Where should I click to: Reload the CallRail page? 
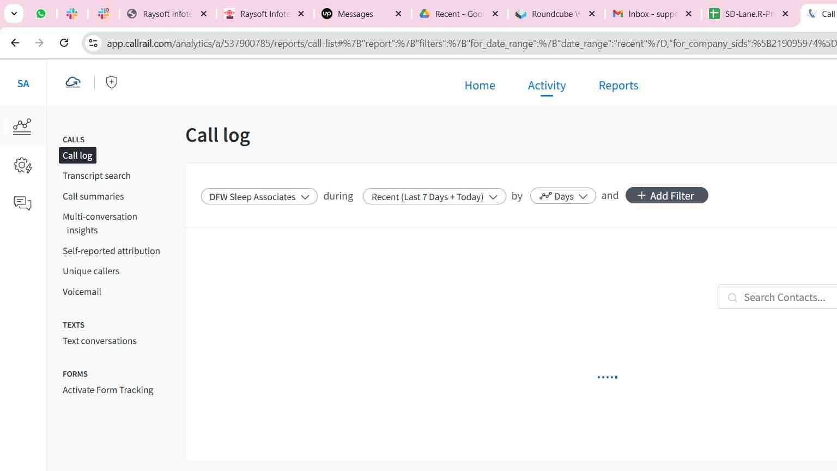click(x=64, y=43)
